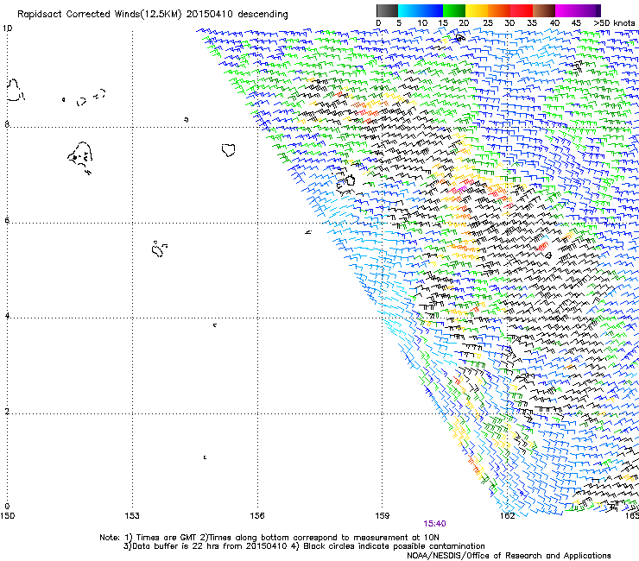Image resolution: width=639 pixels, height=561 pixels.
Task: Click the 'Data buffer is 22 hrs' note
Action: [x=175, y=546]
